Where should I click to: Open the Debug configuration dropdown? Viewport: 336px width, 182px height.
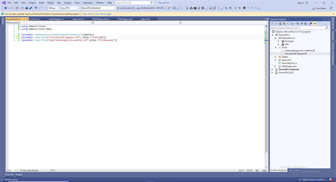(x=53, y=8)
